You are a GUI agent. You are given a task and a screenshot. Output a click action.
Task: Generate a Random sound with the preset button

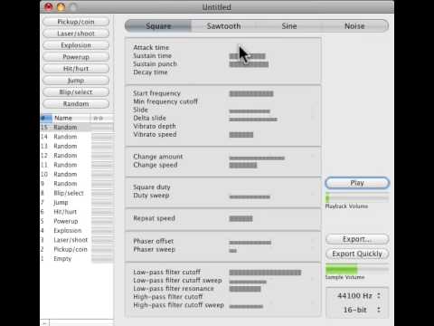[76, 104]
